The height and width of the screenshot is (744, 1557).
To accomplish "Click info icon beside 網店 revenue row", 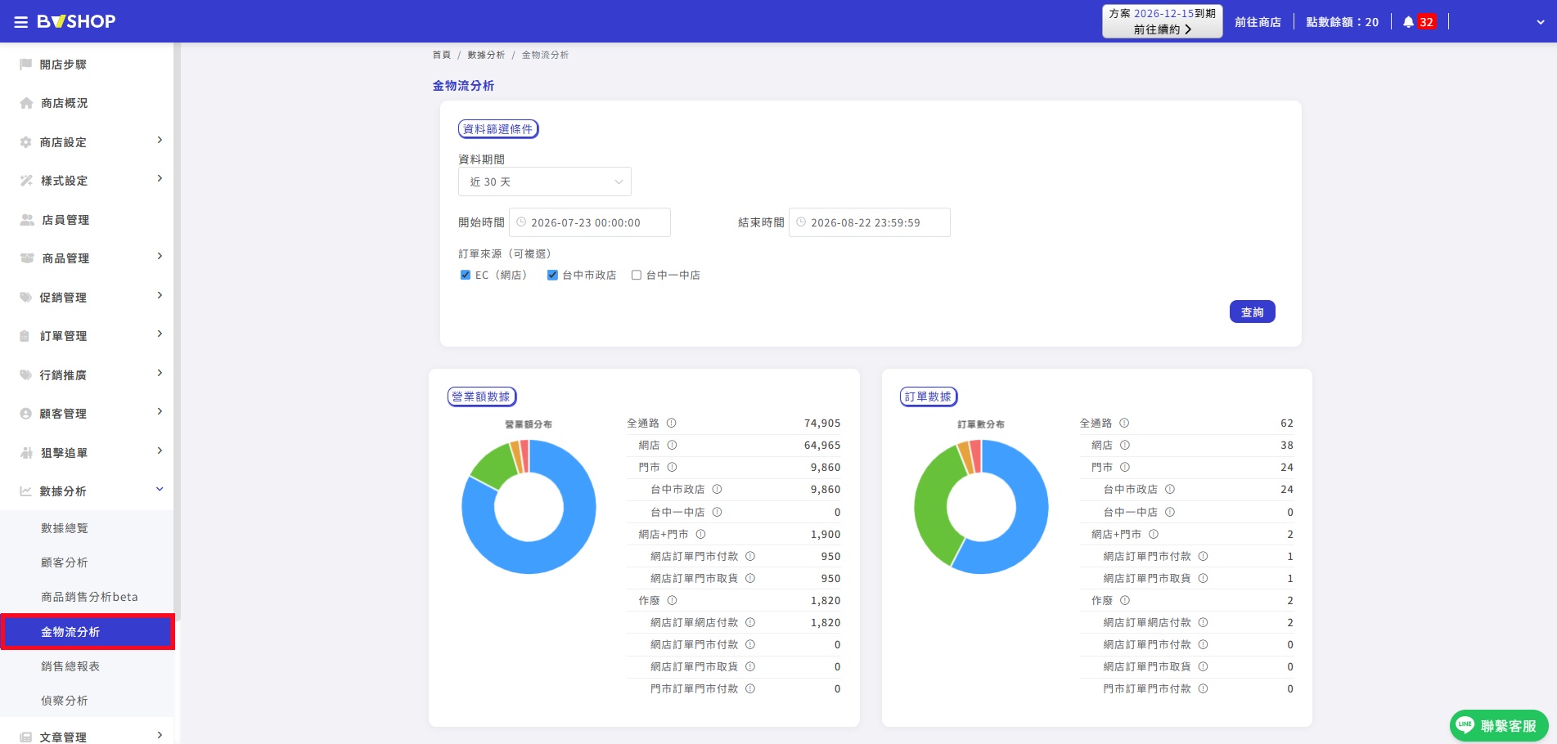I will coord(672,446).
